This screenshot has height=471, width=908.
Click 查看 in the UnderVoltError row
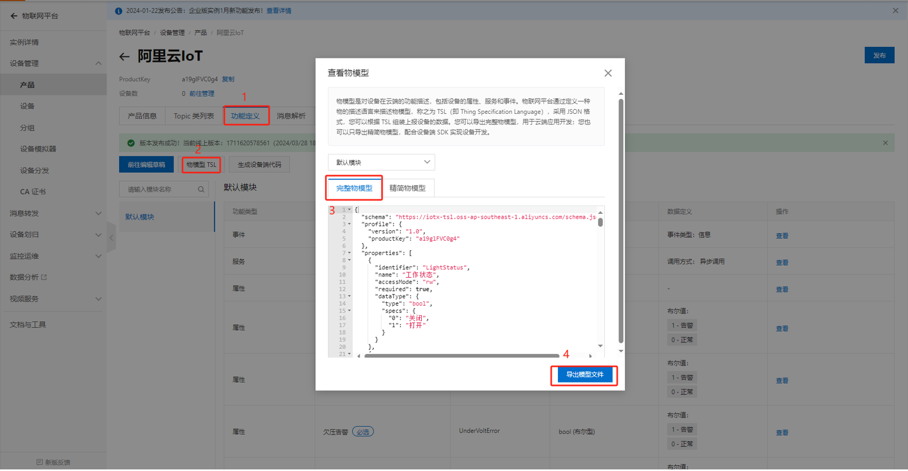point(782,433)
